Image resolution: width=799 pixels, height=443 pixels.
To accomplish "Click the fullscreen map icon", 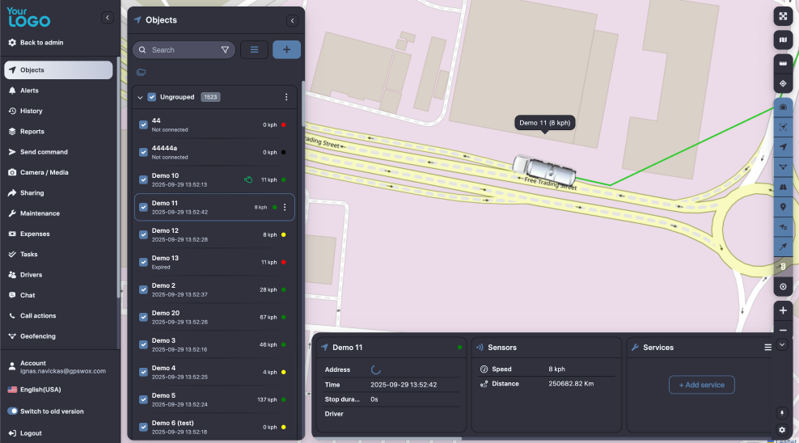I will click(782, 16).
